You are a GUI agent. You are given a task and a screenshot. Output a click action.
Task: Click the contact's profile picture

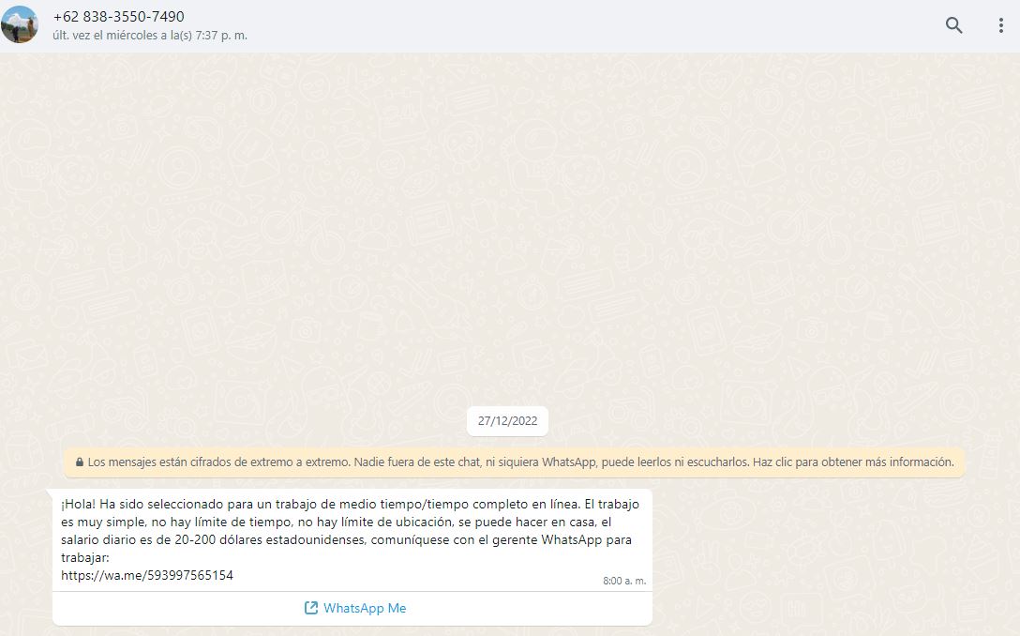click(x=20, y=24)
